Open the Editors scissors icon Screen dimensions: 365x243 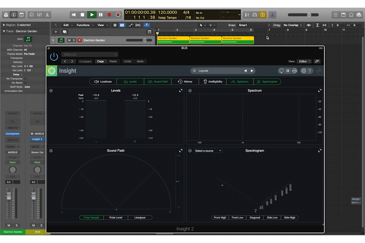(x=47, y=15)
